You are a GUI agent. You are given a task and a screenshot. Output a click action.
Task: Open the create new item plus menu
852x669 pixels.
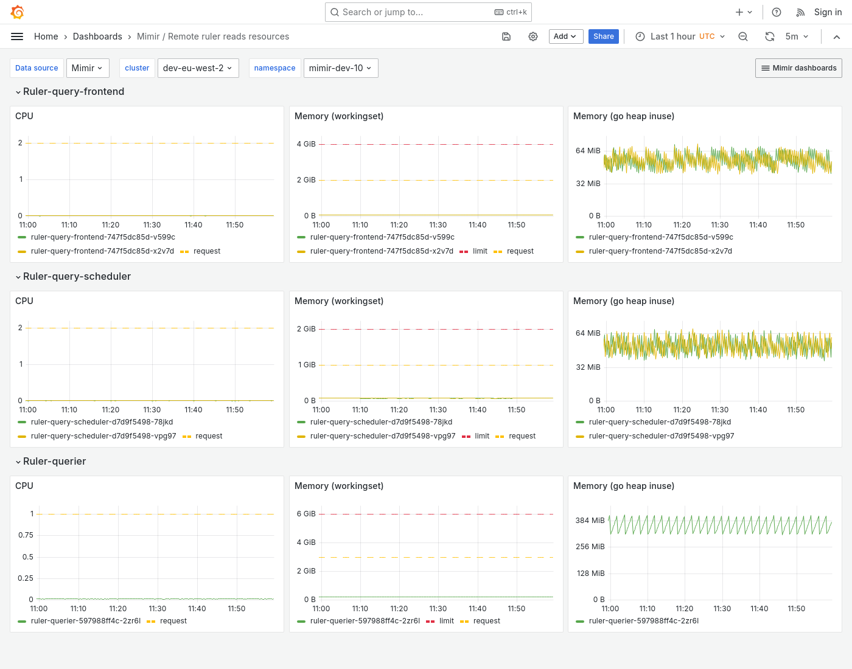pyautogui.click(x=742, y=12)
